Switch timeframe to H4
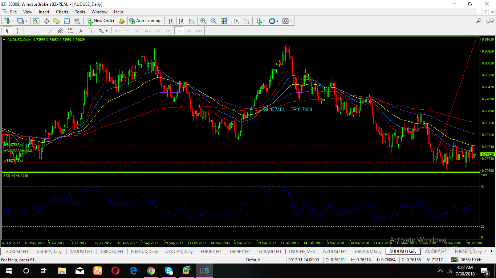The width and height of the screenshot is (496, 278). click(x=168, y=31)
